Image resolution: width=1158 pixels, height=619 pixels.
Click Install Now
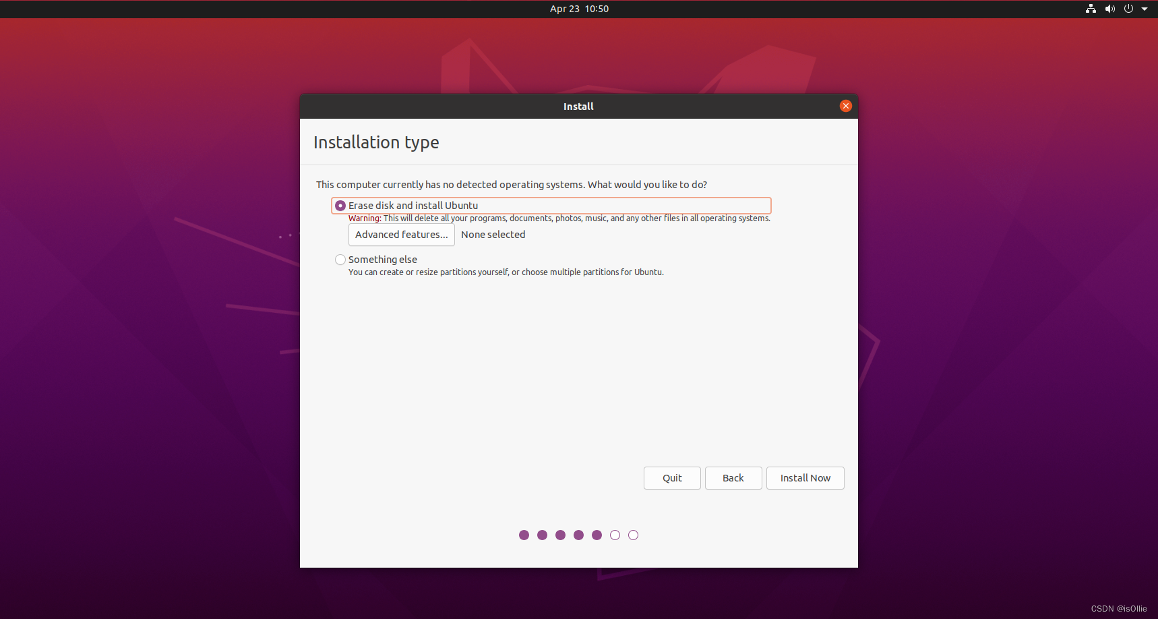point(805,478)
